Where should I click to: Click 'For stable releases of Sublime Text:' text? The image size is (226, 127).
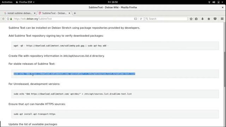pos(32,64)
